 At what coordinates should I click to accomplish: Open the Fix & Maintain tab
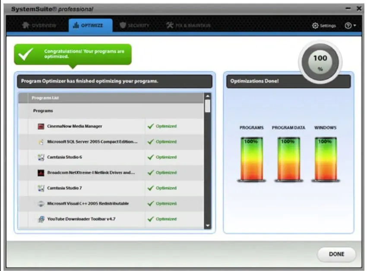point(188,25)
